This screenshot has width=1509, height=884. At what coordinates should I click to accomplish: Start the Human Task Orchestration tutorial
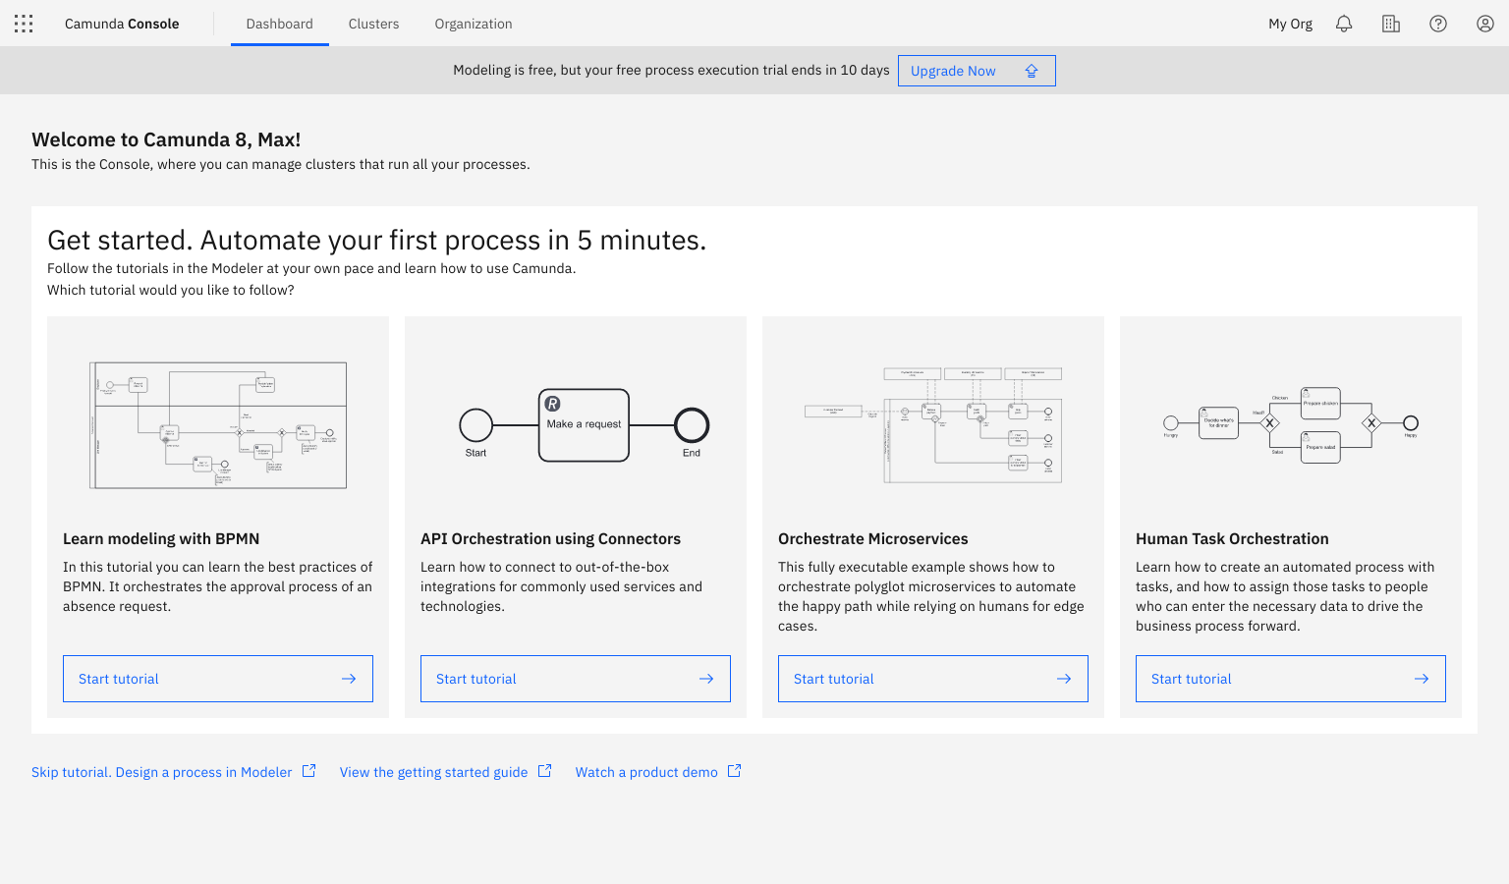point(1290,679)
